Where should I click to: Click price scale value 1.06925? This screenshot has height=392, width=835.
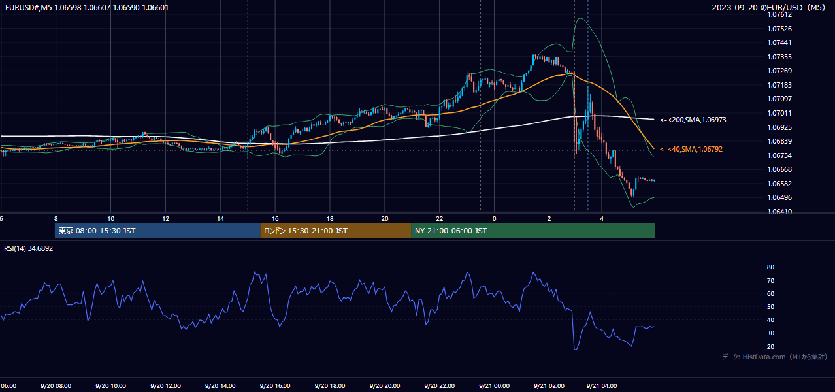pos(779,127)
